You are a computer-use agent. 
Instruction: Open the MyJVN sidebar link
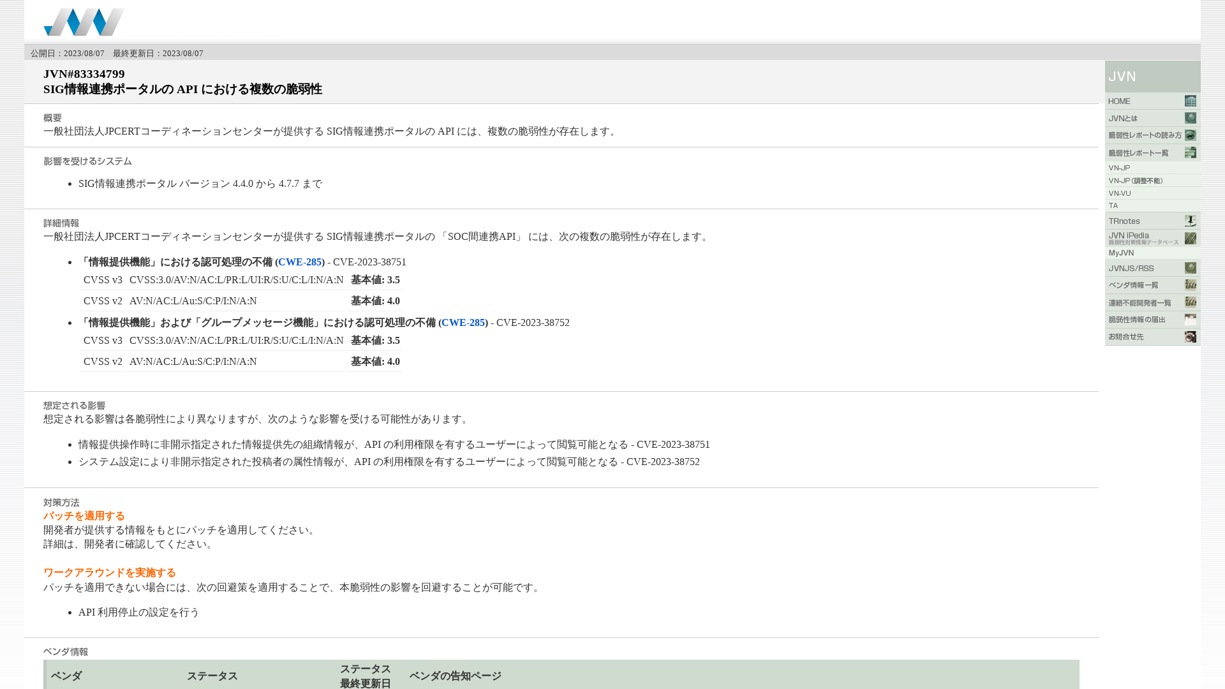(x=1152, y=253)
